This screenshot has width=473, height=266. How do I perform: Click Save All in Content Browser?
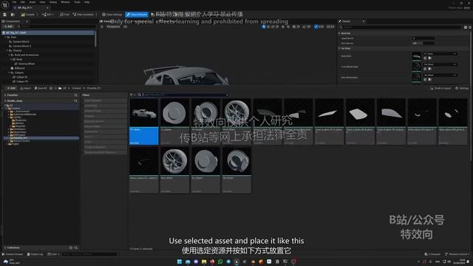coord(41,89)
